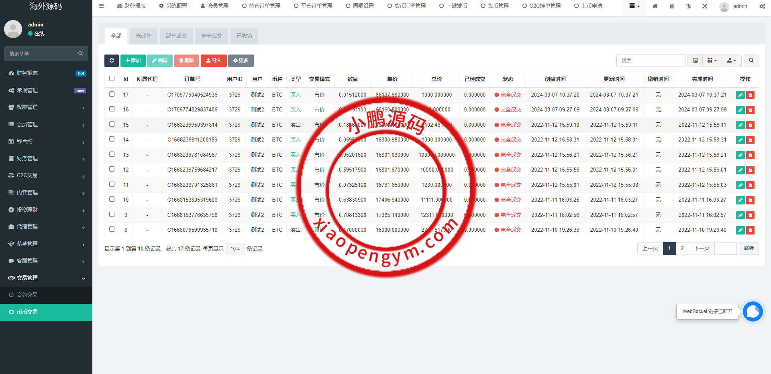This screenshot has width=771, height=374.
Task: Toggle the select-all checkbox in the table header
Action: [x=112, y=79]
